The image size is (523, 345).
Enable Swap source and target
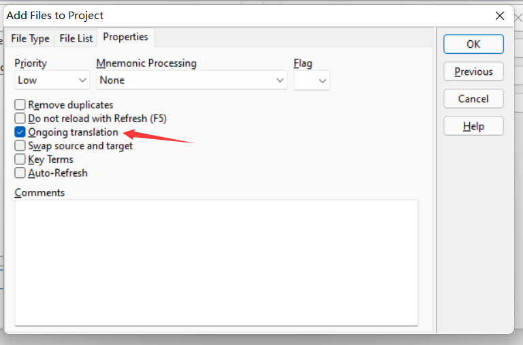pyautogui.click(x=20, y=146)
